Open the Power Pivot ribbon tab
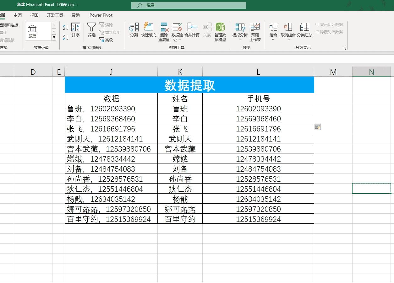 101,15
